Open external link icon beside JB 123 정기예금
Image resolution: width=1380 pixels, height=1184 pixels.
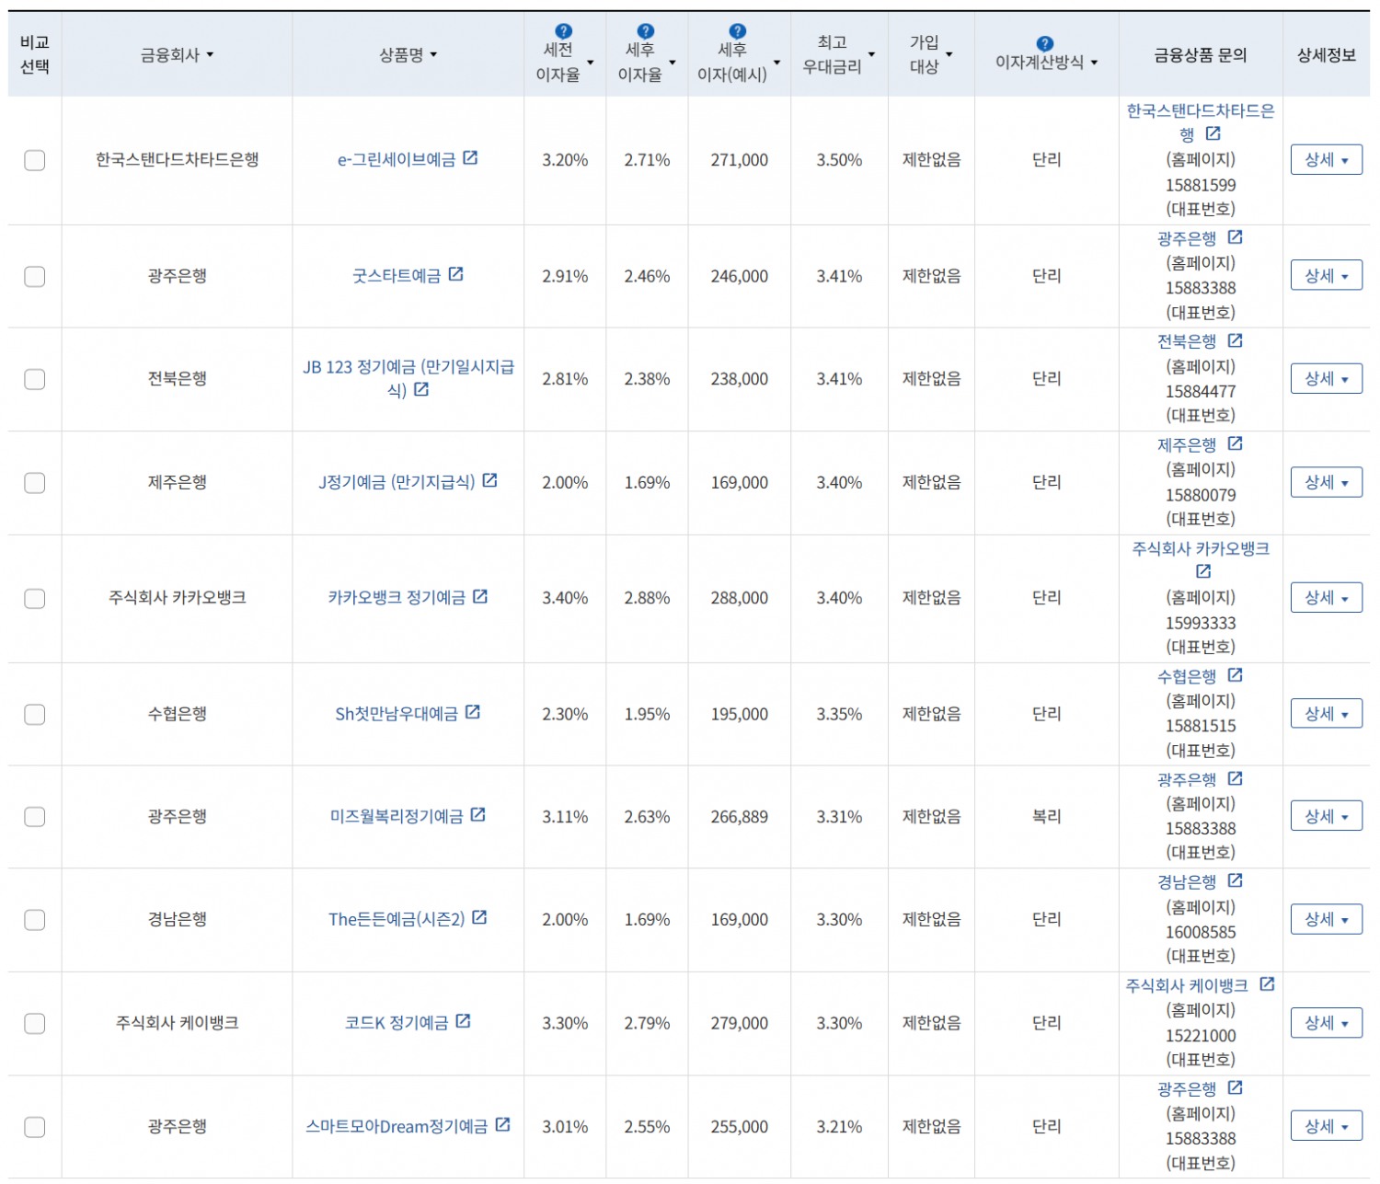(x=421, y=390)
